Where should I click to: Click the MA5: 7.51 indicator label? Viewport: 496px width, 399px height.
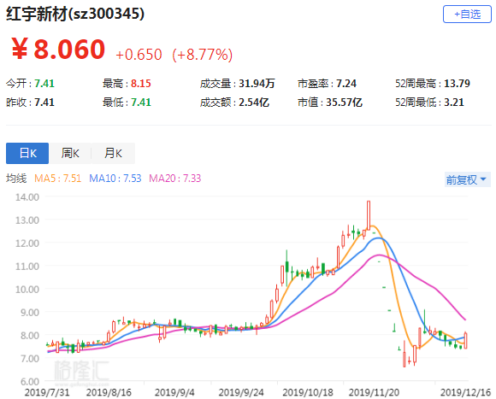58,179
